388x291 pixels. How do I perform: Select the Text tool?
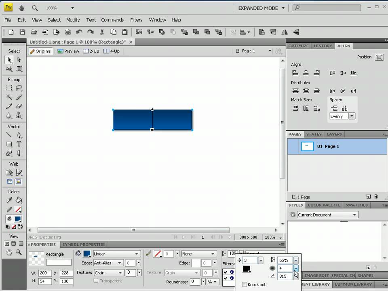[19, 144]
